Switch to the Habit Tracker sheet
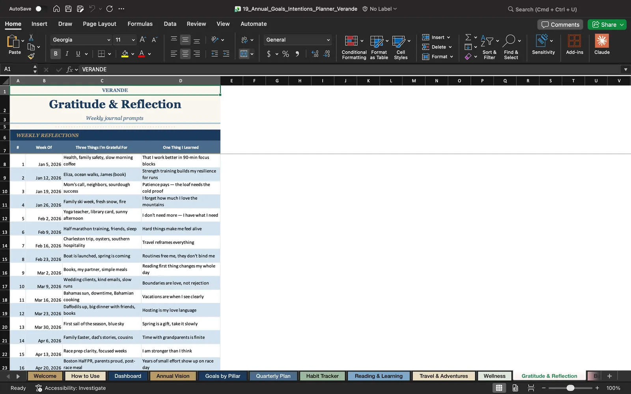This screenshot has height=394, width=631. 322,376
